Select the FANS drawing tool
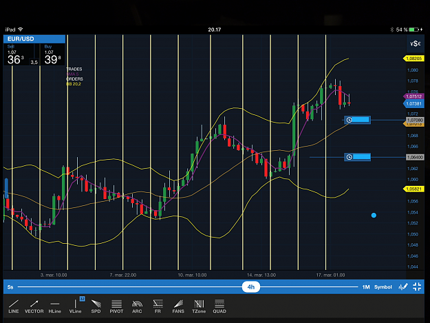The height and width of the screenshot is (323, 430). pyautogui.click(x=178, y=306)
